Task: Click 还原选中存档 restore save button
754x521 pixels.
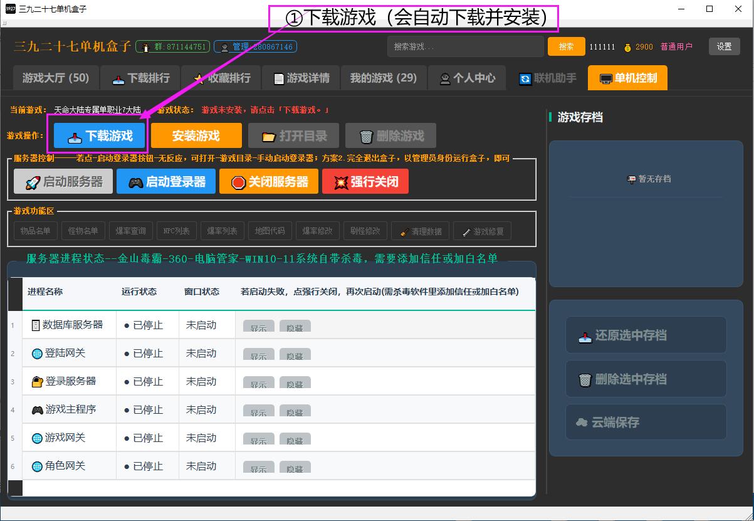Action: point(646,335)
